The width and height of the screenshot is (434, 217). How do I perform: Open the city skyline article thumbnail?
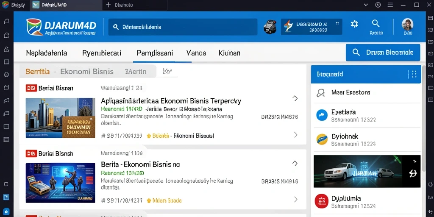(60, 118)
